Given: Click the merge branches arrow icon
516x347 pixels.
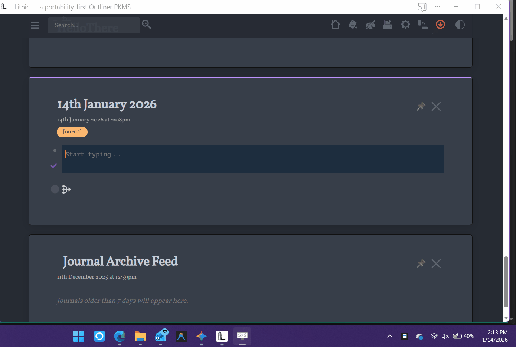Looking at the screenshot, I should point(66,189).
